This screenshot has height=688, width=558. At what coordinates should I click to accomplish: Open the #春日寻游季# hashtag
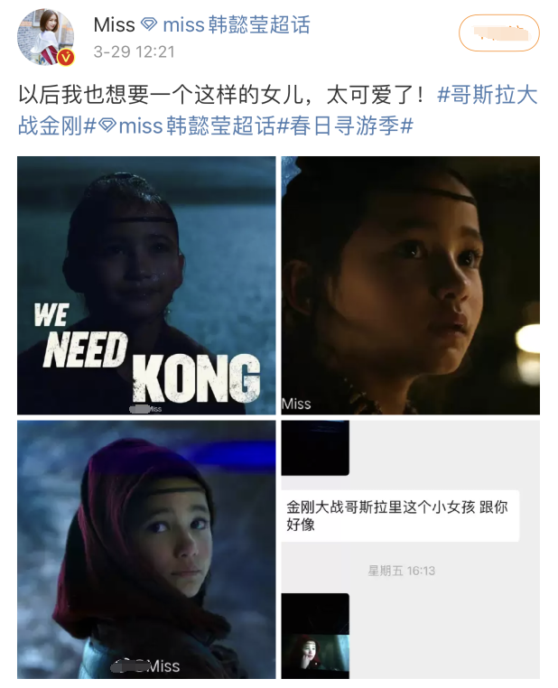coord(346,126)
